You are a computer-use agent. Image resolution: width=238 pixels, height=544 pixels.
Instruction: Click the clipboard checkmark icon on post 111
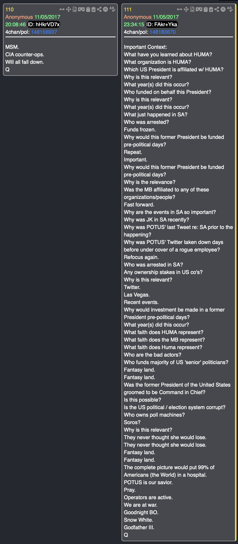click(x=211, y=10)
